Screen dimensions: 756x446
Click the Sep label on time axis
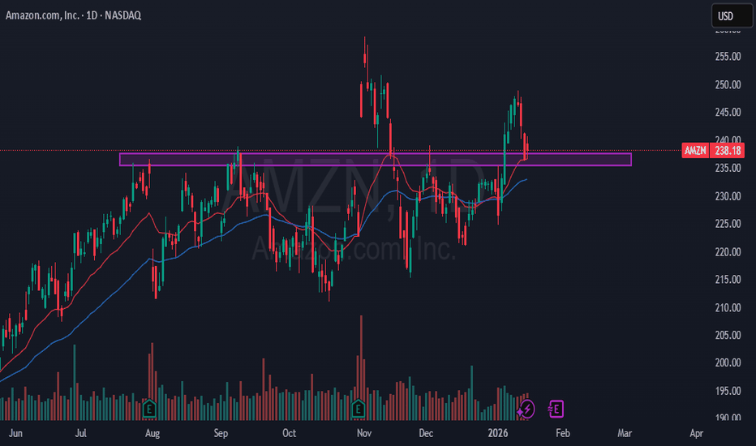[221, 433]
